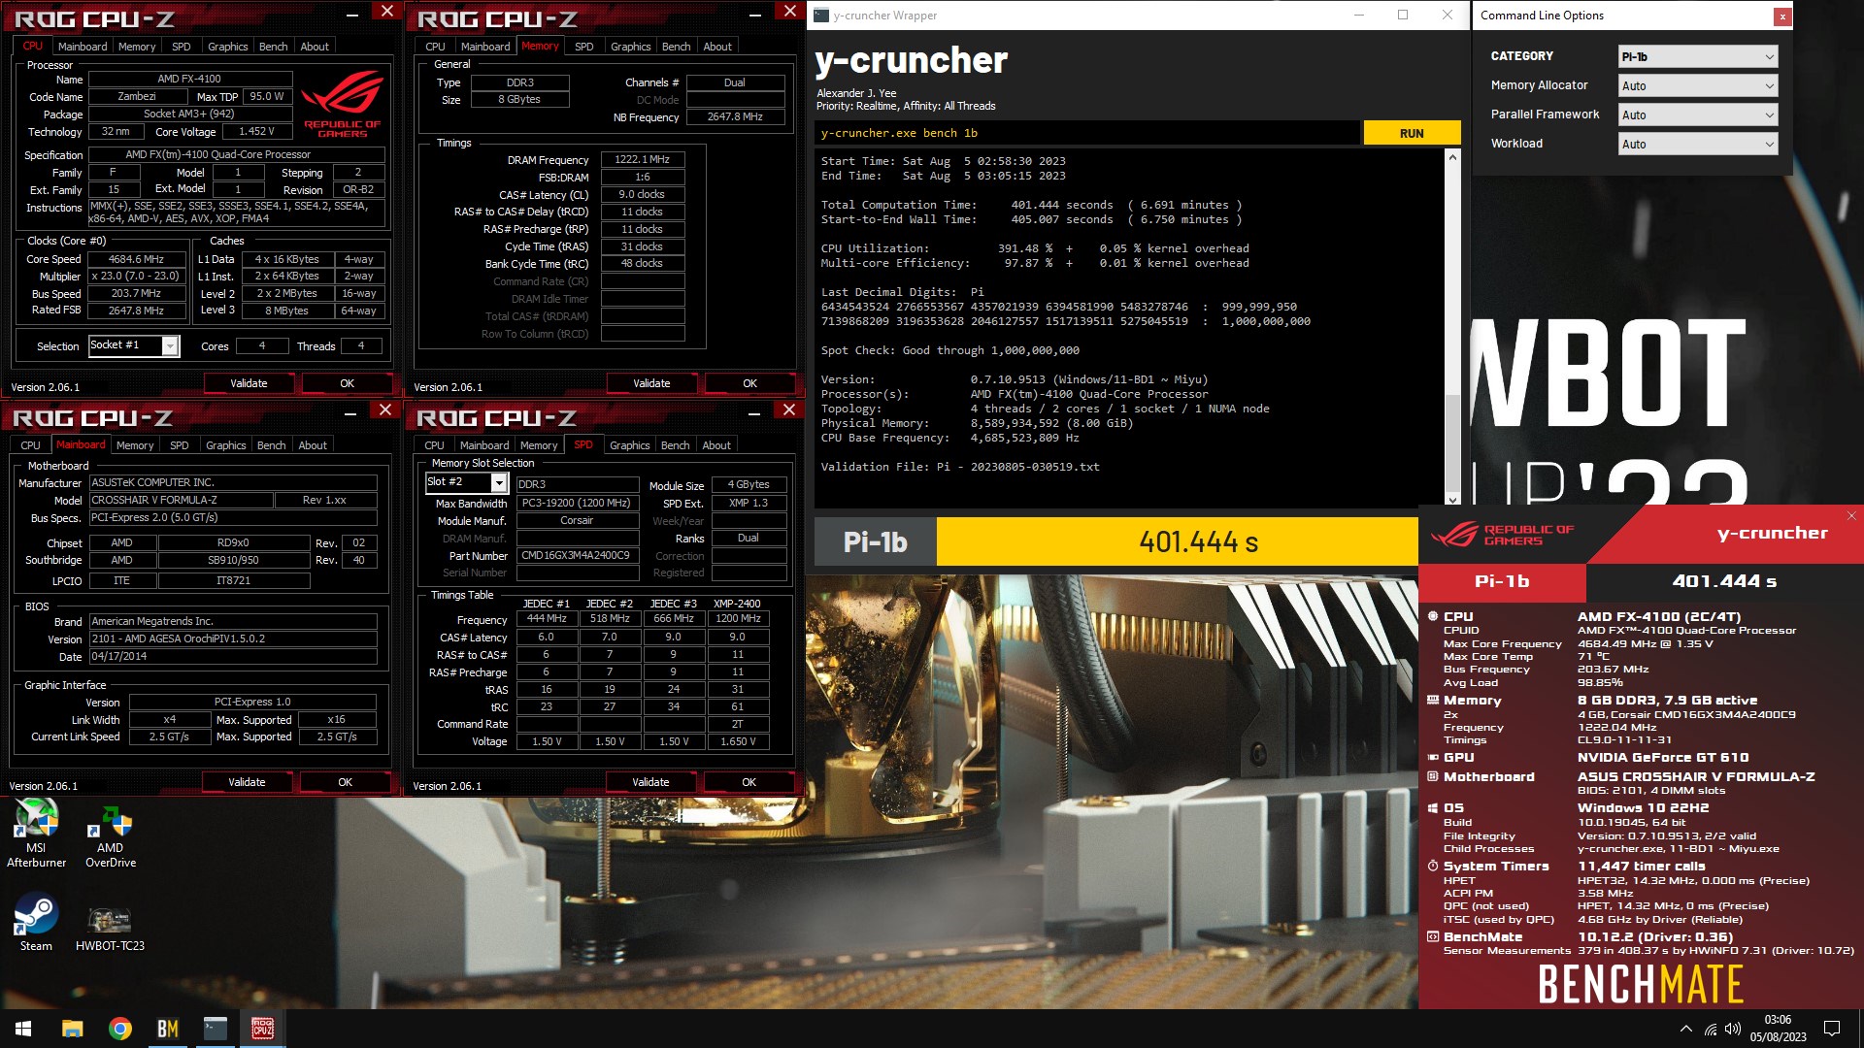Click Validate in CPU-Z SPD window
Screen dimensions: 1864x1048
coord(650,782)
